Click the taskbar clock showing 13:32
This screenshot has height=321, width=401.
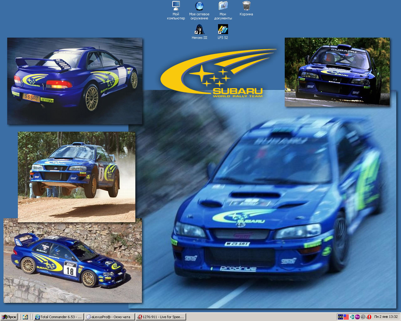tap(386, 317)
